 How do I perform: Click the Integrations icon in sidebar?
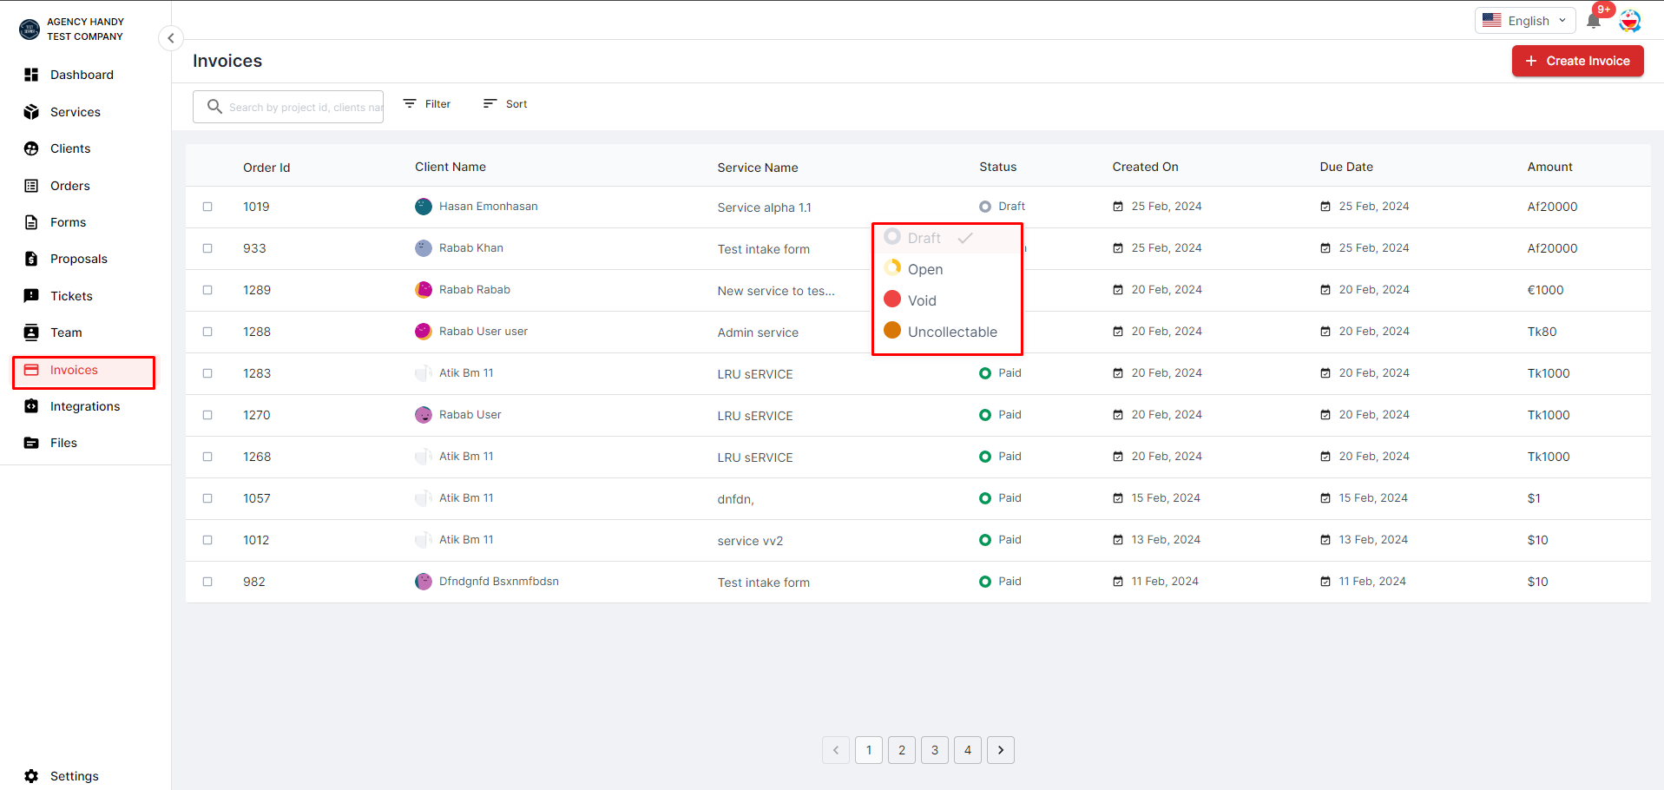click(31, 406)
